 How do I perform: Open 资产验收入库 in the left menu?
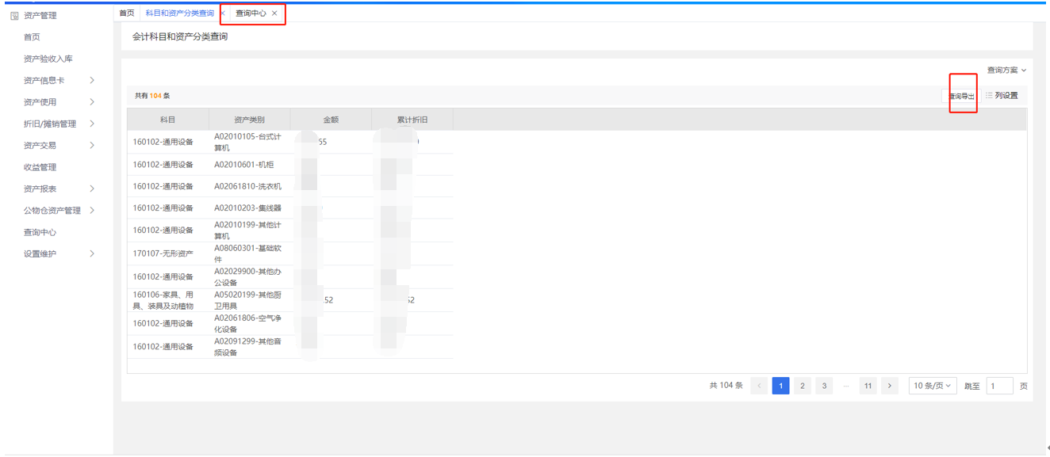48,59
